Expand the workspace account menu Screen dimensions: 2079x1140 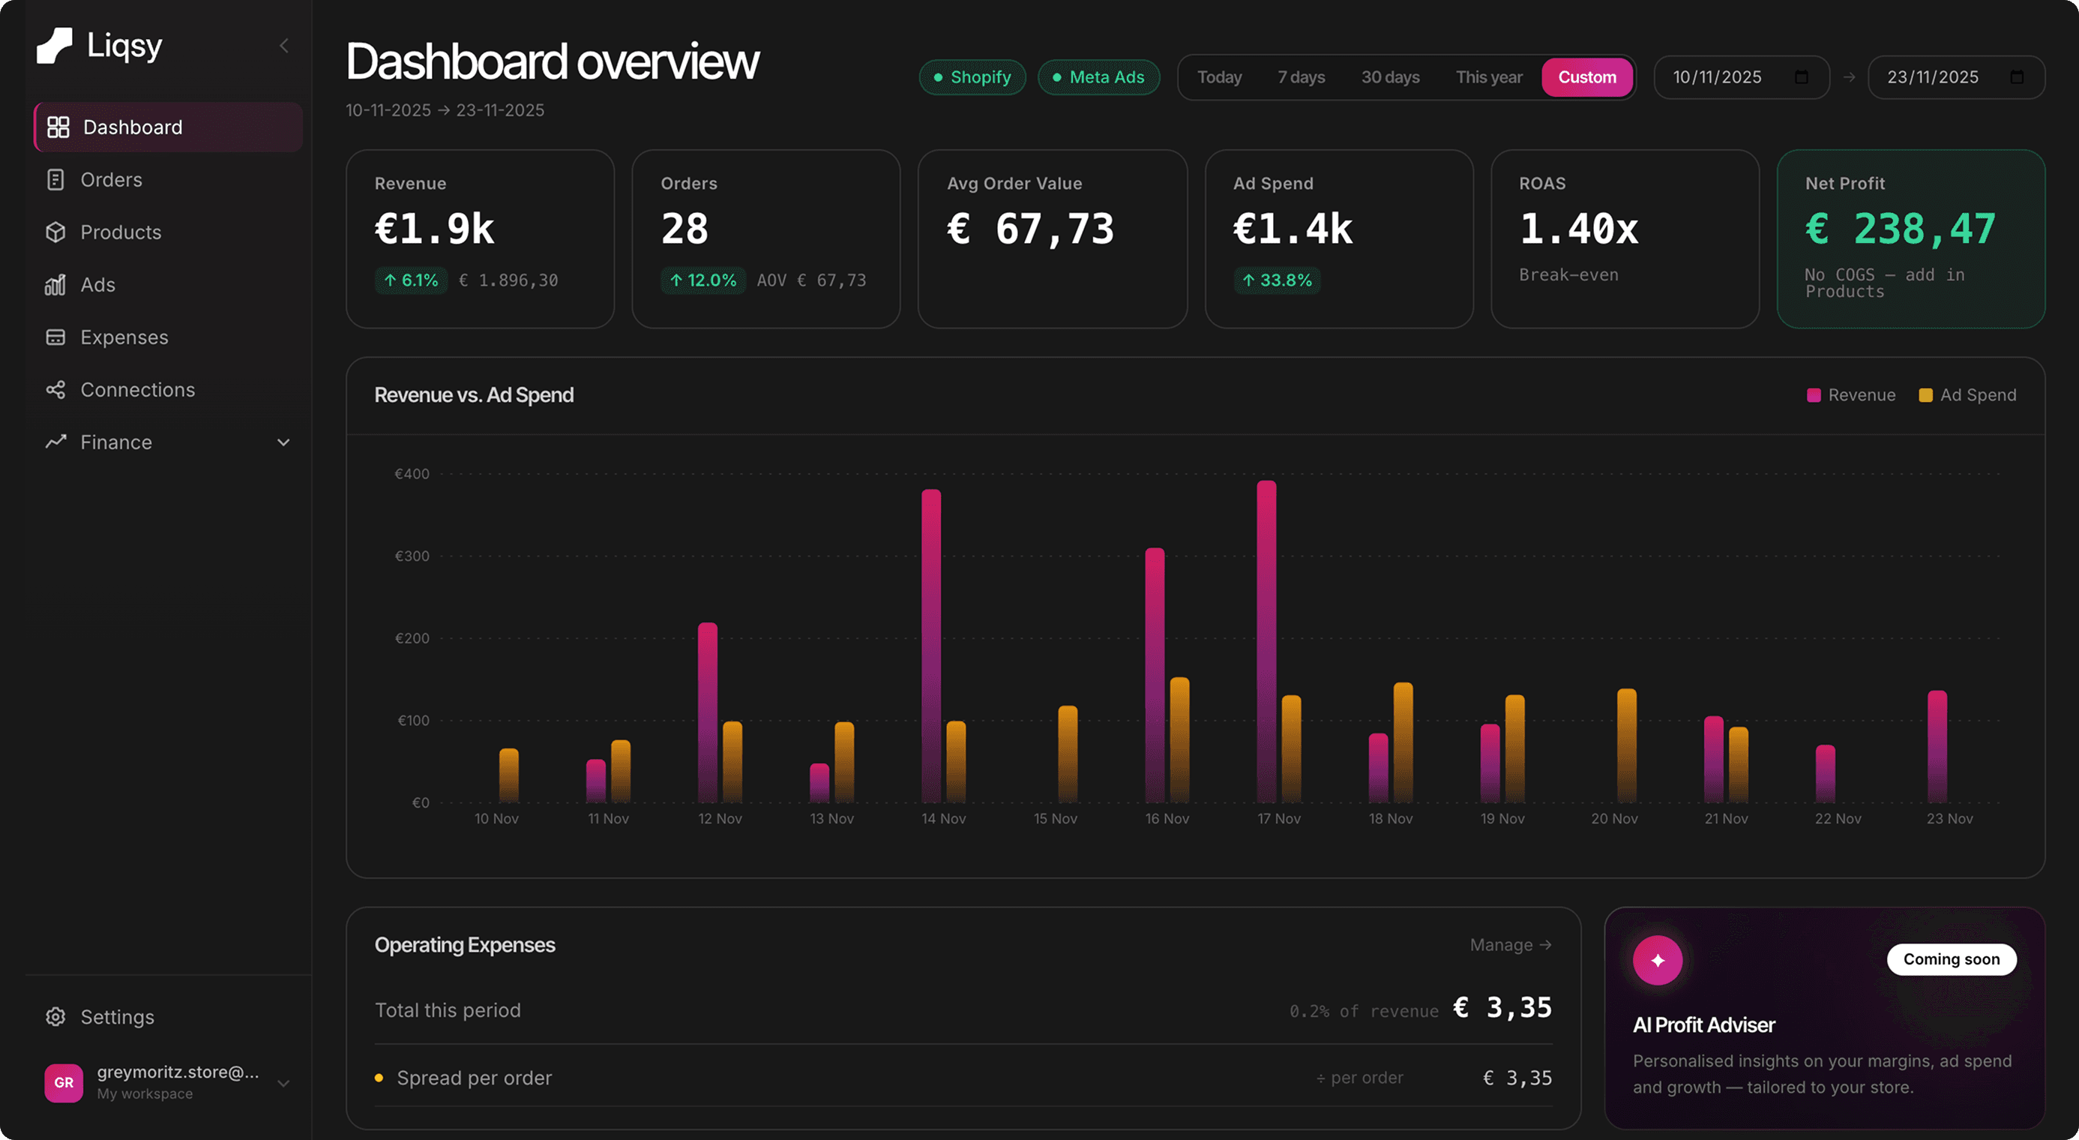pos(283,1081)
